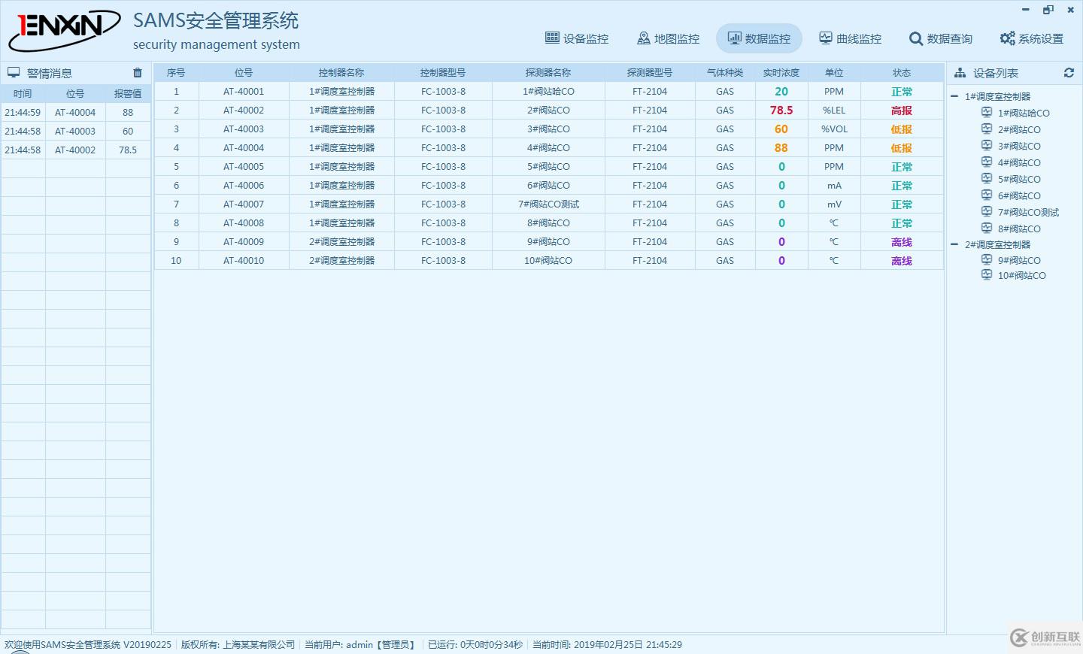Clear alarm messages with trash icon
The height and width of the screenshot is (654, 1083).
(138, 73)
